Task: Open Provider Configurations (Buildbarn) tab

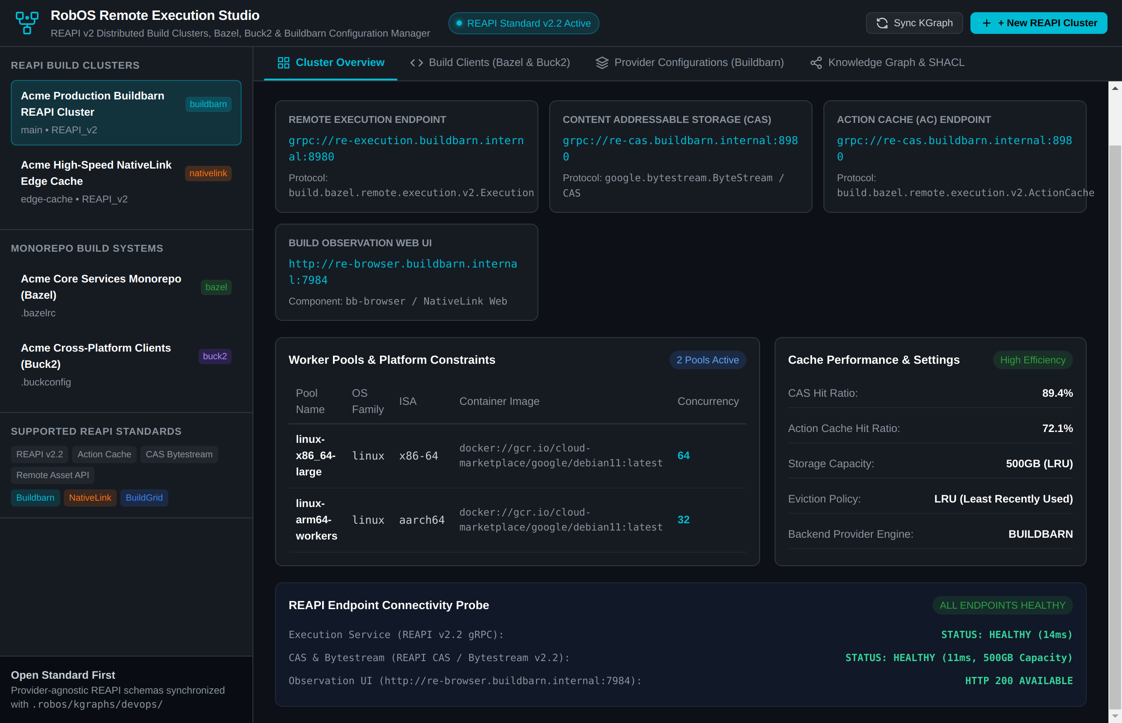Action: point(689,63)
